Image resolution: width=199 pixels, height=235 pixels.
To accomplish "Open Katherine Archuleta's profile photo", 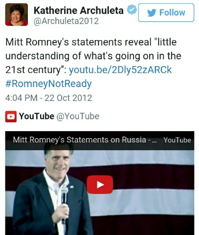I will coord(17,15).
